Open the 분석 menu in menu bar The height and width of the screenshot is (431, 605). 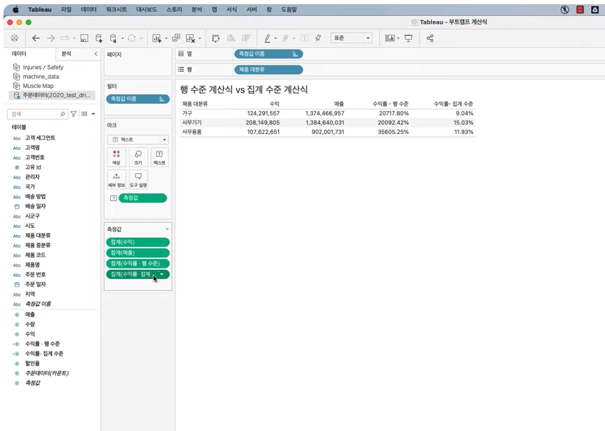(x=197, y=10)
